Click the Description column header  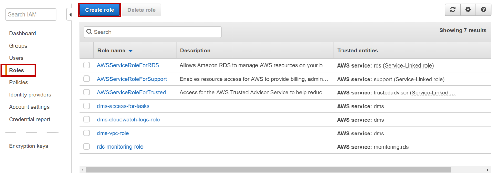pyautogui.click(x=195, y=51)
